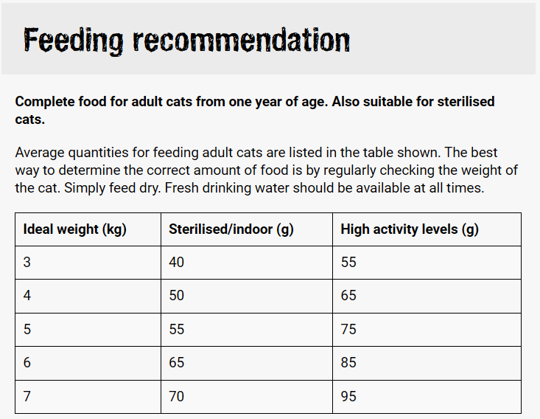Click the sterilised/indoor value 40
Screen dimensions: 540x419
[x=177, y=263]
